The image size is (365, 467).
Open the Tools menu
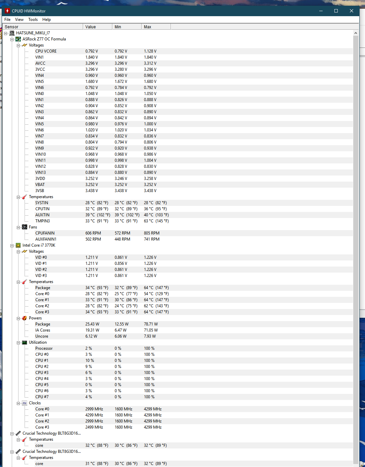coord(33,20)
